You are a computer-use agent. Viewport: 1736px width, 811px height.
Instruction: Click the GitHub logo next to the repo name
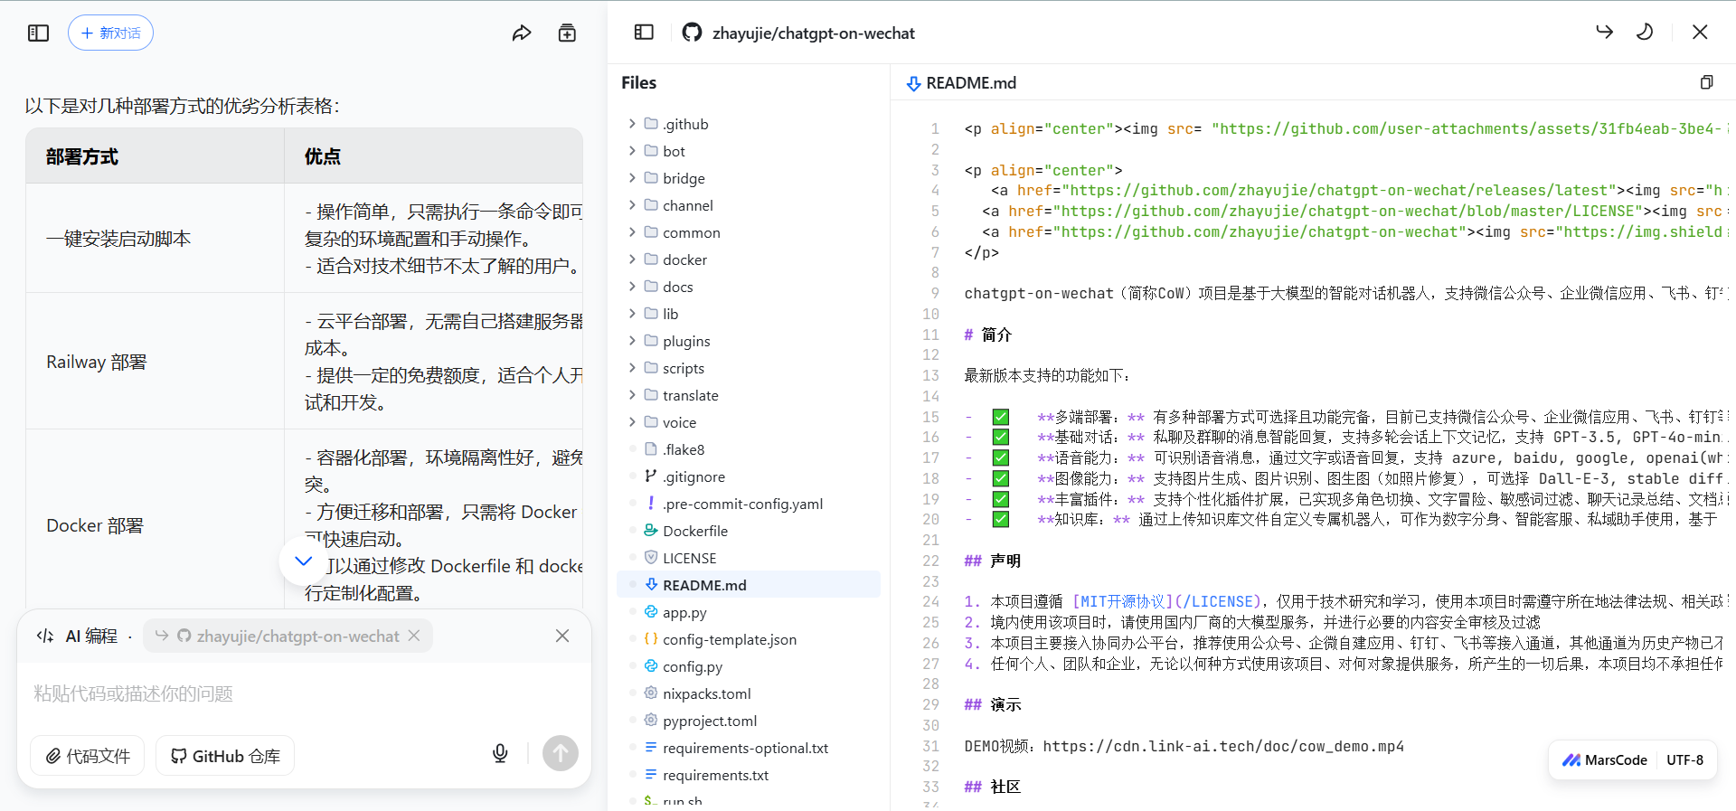692,33
